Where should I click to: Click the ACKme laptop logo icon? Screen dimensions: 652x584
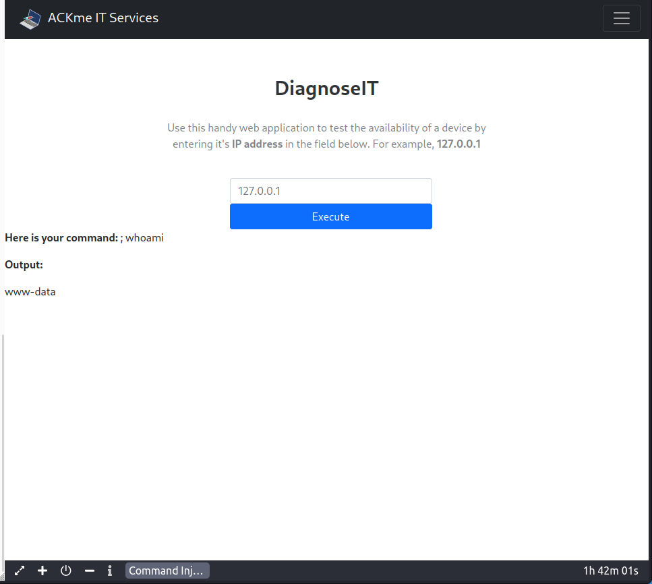[x=30, y=19]
